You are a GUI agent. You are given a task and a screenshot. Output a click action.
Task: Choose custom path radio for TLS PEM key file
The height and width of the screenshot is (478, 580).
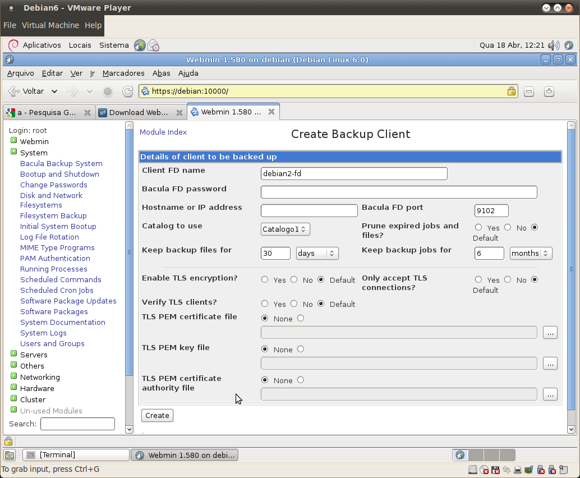pyautogui.click(x=300, y=350)
